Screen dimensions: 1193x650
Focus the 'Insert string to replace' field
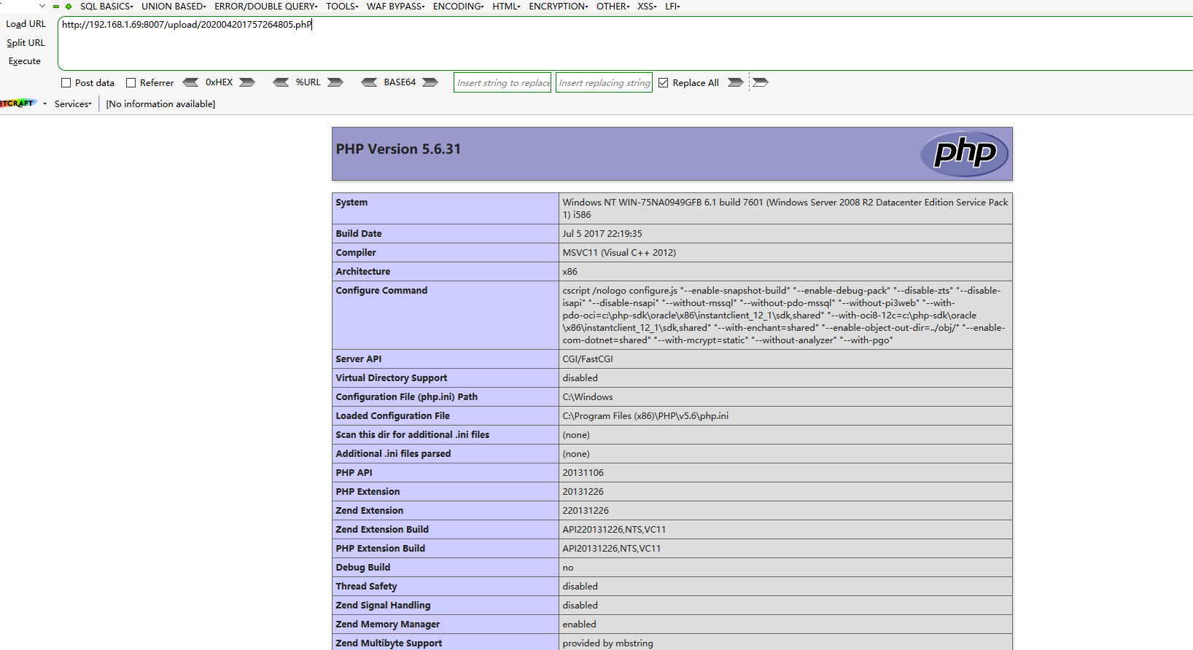pos(502,82)
